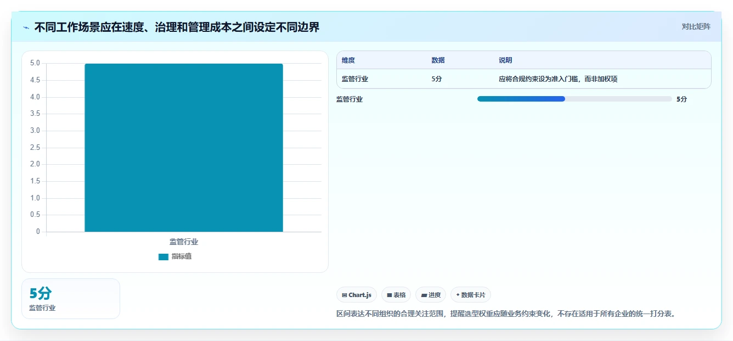Viewport: 733px width, 341px height.
Task: Click the 维度 column header
Action: (348, 60)
